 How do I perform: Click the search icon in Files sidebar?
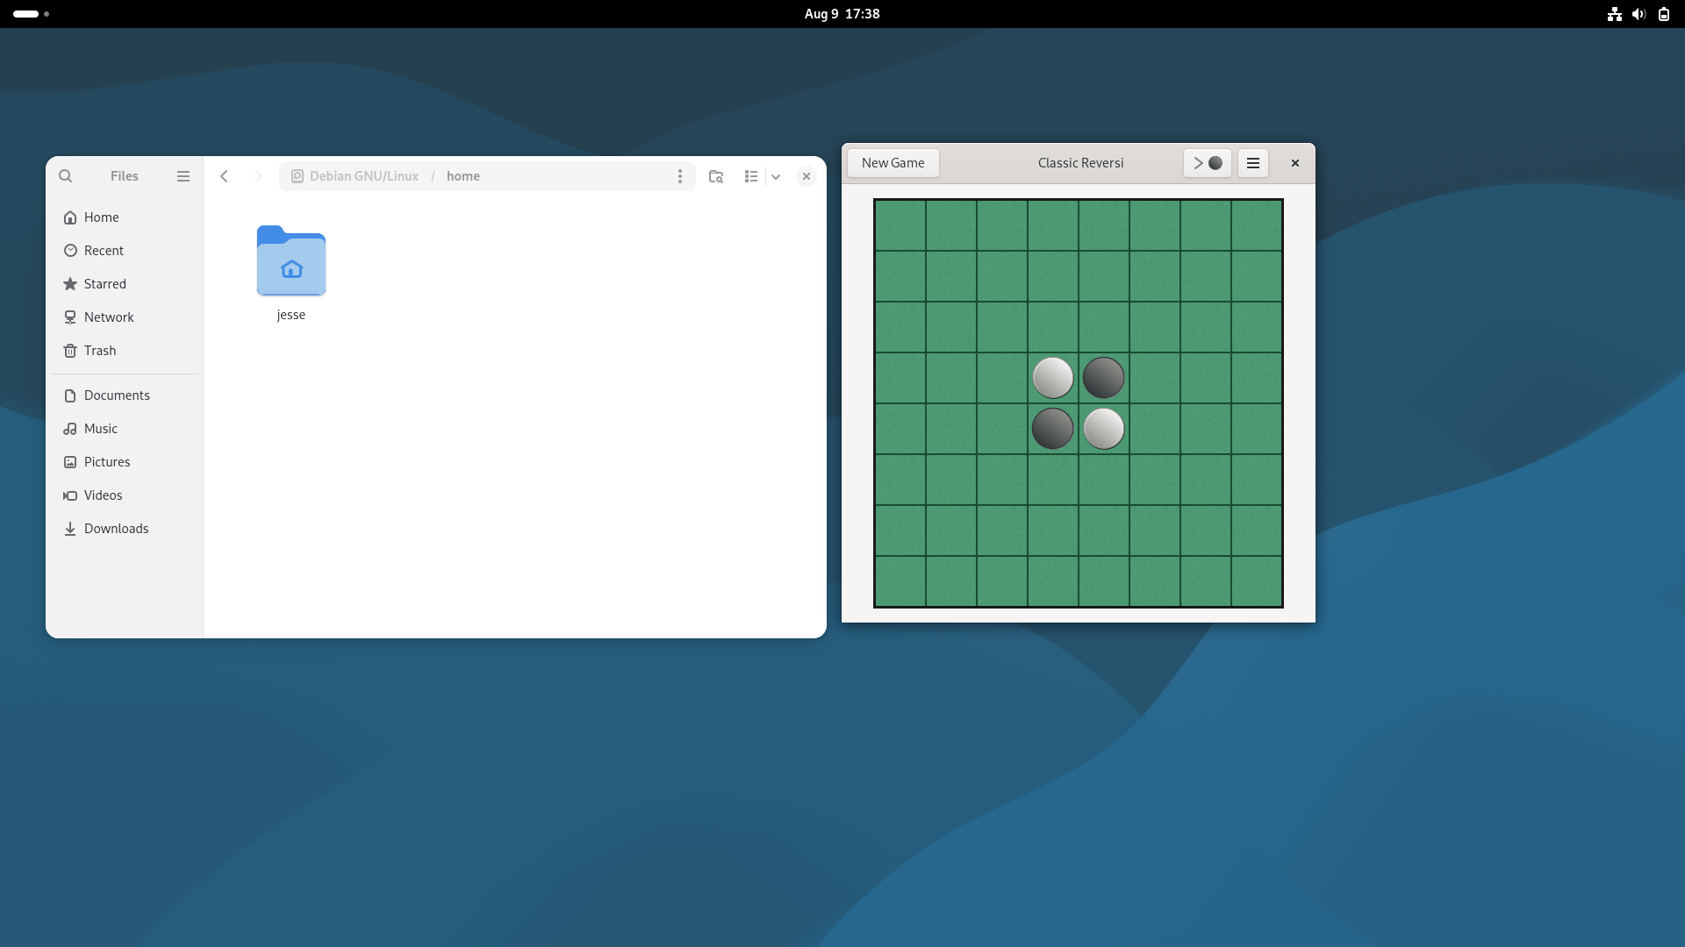point(66,176)
